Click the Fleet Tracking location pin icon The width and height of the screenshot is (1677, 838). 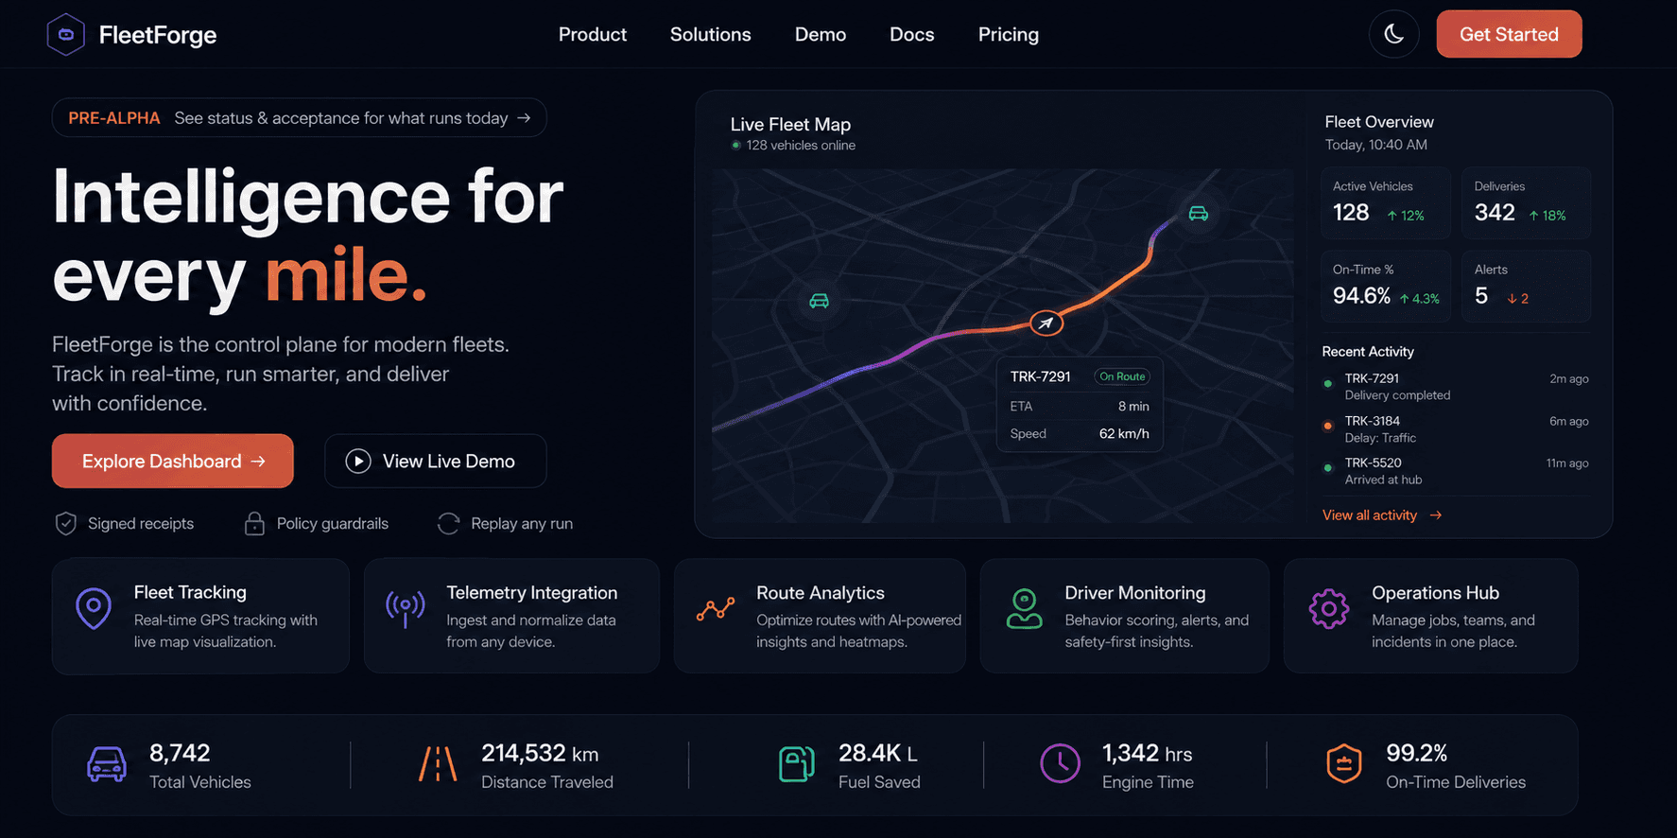[94, 608]
